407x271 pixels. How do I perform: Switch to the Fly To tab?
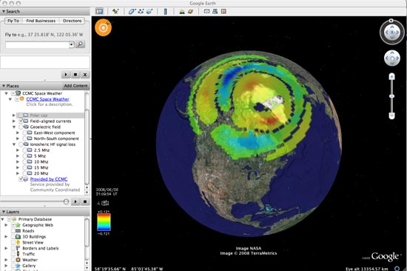(13, 21)
